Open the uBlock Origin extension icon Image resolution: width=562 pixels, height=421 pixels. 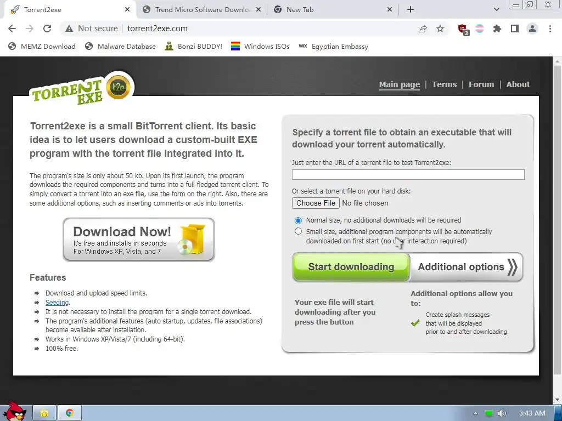click(x=463, y=29)
